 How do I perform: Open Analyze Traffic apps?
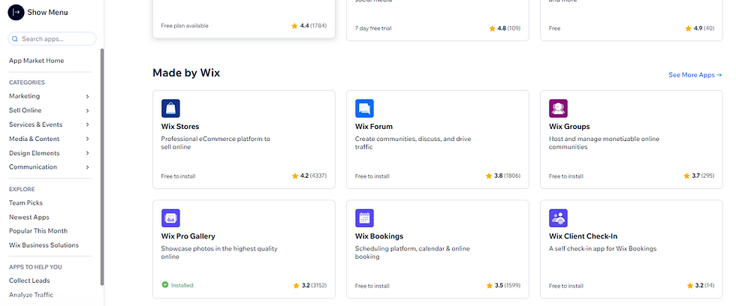click(31, 295)
